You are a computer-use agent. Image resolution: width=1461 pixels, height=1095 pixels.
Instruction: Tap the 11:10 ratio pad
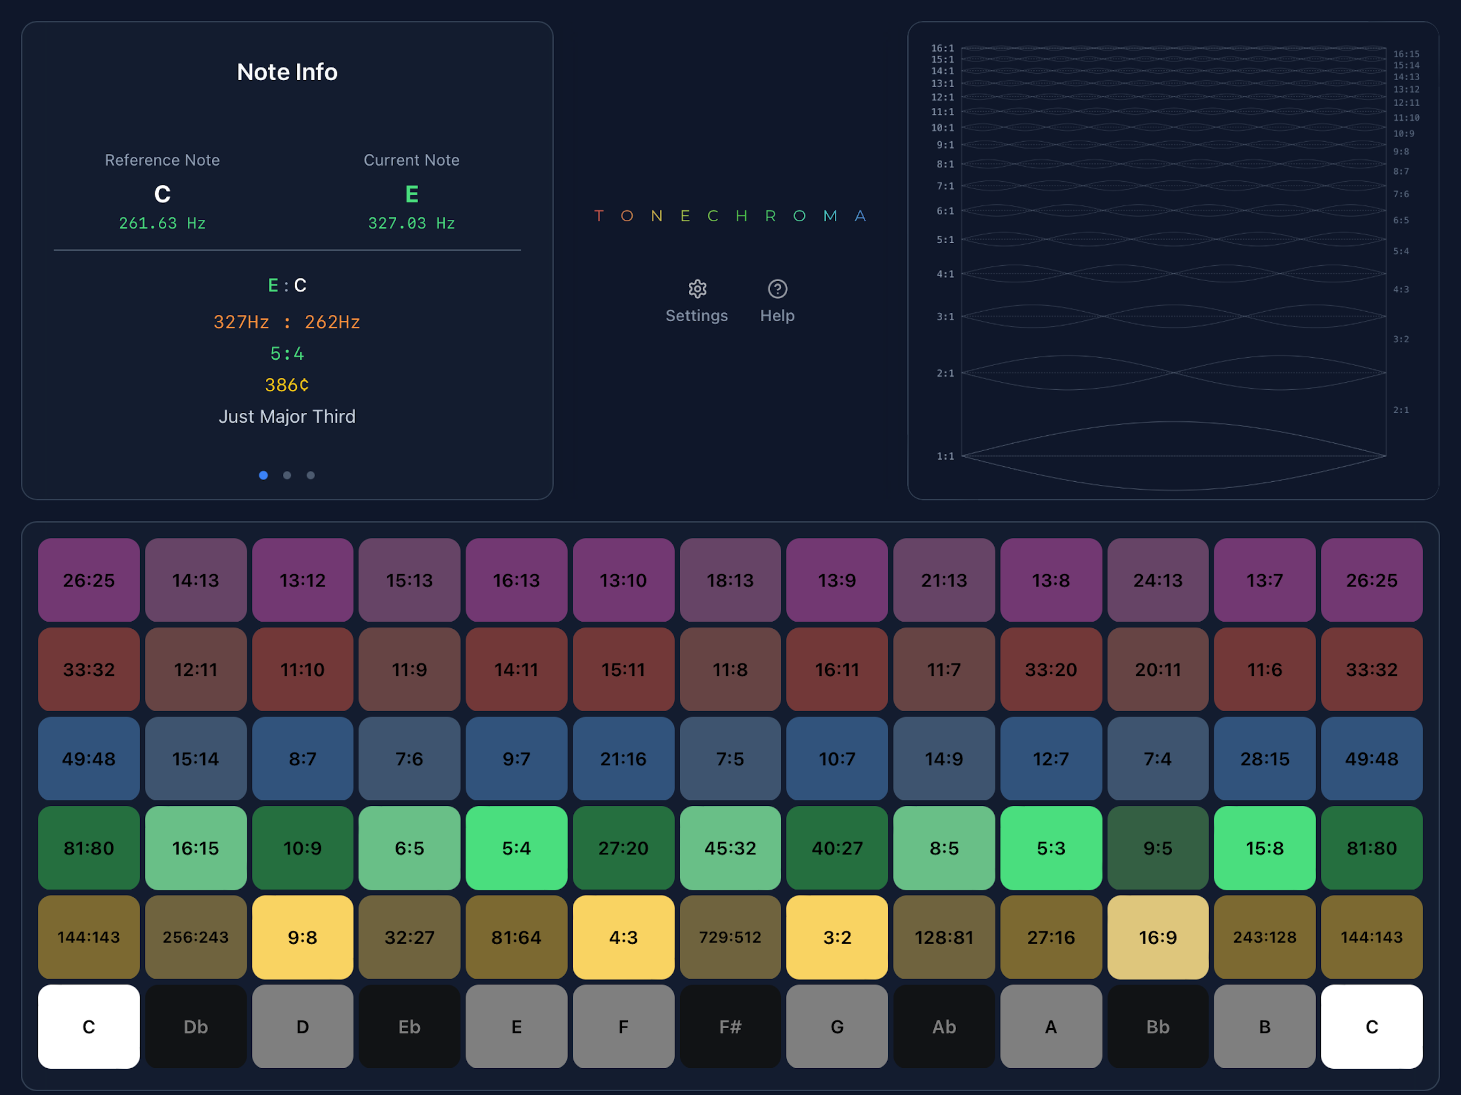point(303,669)
